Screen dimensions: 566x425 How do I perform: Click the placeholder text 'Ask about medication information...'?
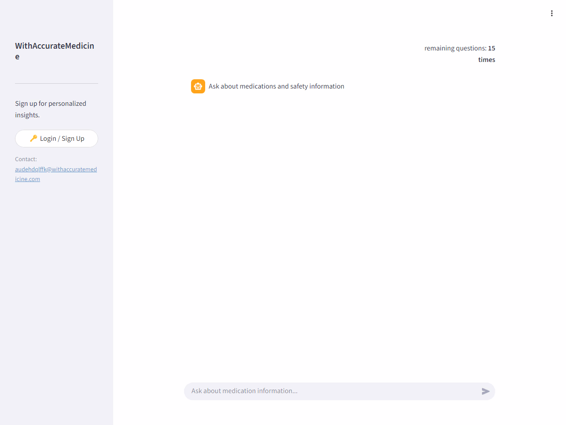tap(244, 391)
